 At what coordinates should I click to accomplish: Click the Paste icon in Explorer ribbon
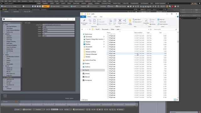point(94,21)
